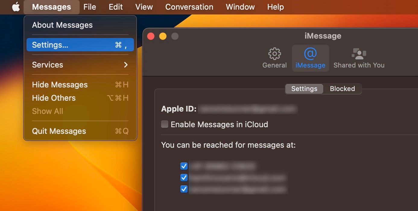Screen dimensions: 418x211
Task: Click Quit Messages in the menu
Action: point(59,131)
